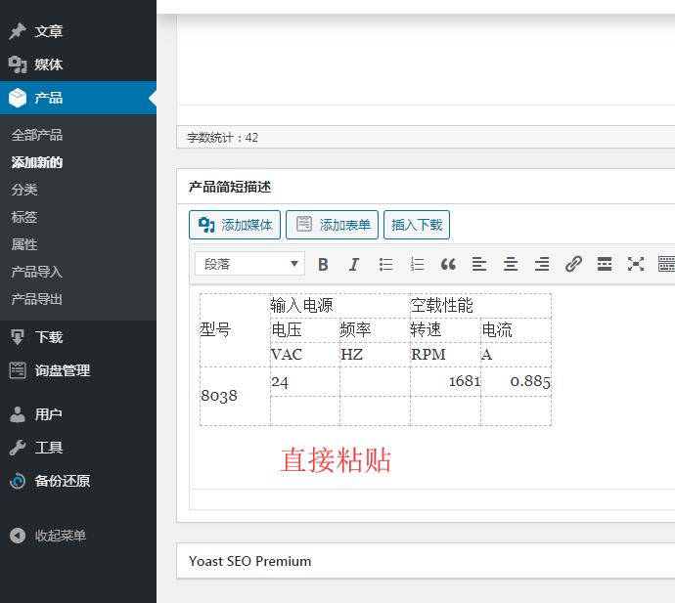Screen dimensions: 675x603
Task: Click the wrench icon beside 工具
Action: coord(18,448)
